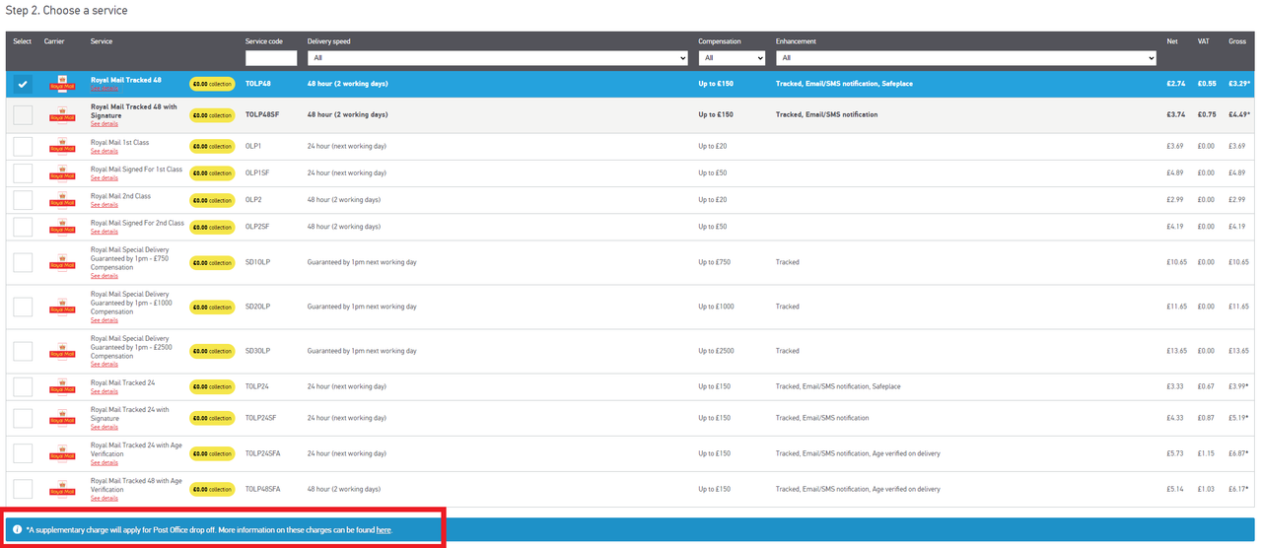This screenshot has width=1262, height=548.
Task: Click the Carrier column header
Action: pos(54,41)
